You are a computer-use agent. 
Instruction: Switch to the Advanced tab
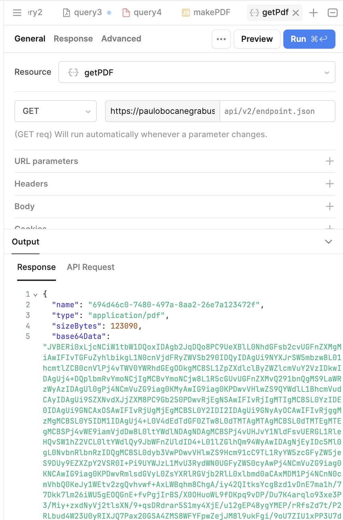[x=121, y=39]
